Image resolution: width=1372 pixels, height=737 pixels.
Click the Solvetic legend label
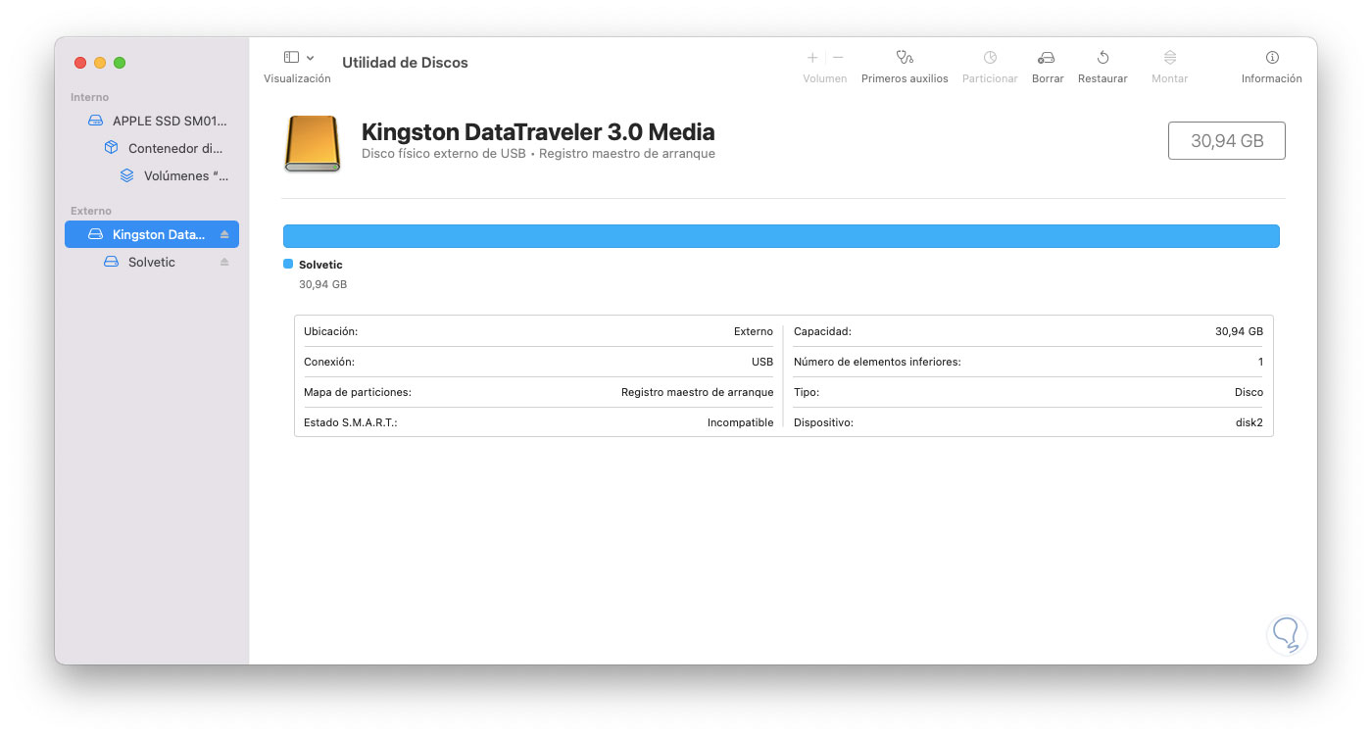pyautogui.click(x=320, y=265)
